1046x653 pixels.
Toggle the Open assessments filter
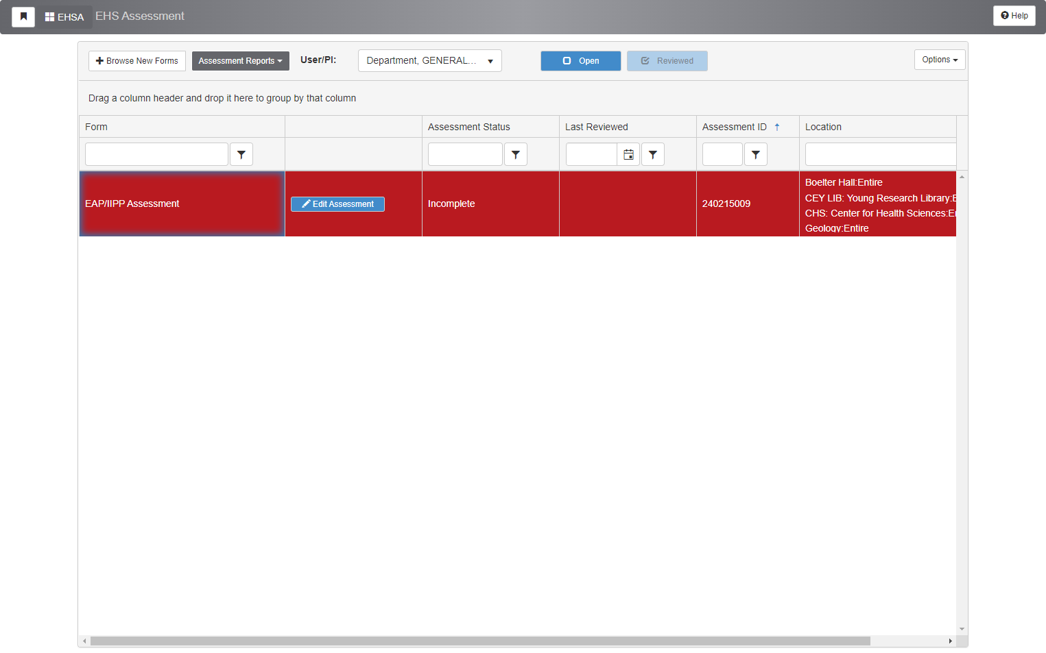pyautogui.click(x=581, y=61)
